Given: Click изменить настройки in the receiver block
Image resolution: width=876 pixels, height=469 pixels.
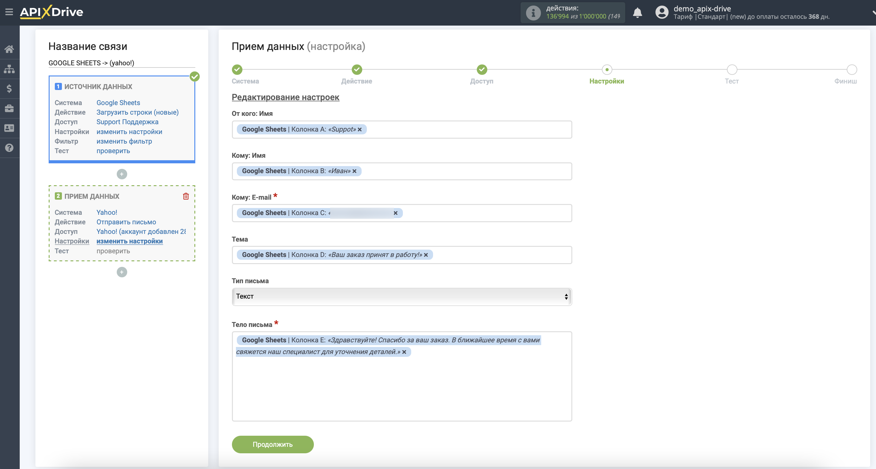Looking at the screenshot, I should 130,241.
